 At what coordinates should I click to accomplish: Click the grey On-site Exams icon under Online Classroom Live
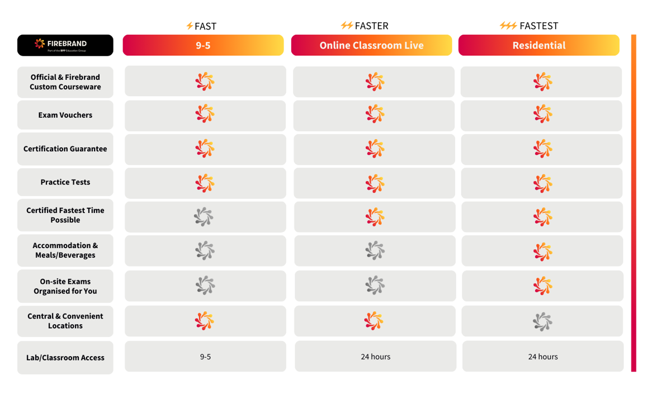point(375,286)
